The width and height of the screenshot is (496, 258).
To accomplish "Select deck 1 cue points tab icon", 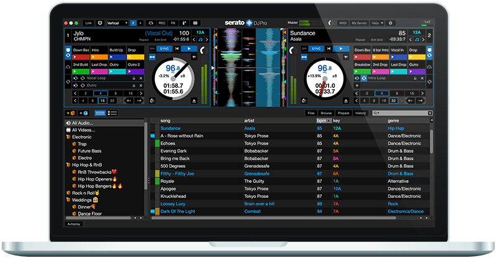I will (68, 53).
